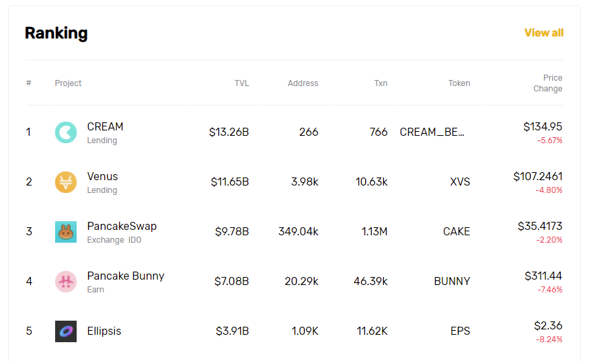Click the 1.13M transaction count

[x=374, y=231]
